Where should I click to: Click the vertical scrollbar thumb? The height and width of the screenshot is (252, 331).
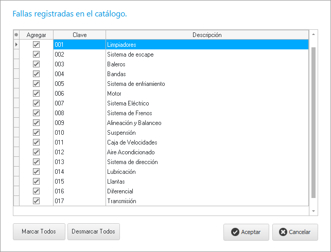click(313, 118)
